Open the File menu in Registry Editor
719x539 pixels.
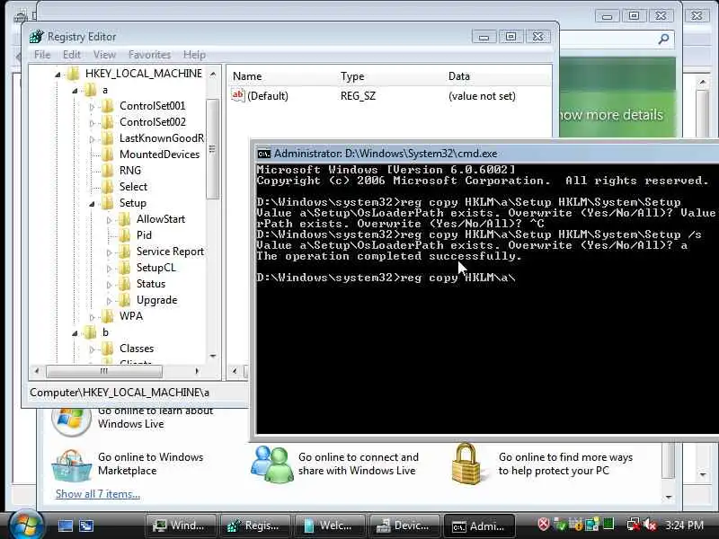pos(42,55)
